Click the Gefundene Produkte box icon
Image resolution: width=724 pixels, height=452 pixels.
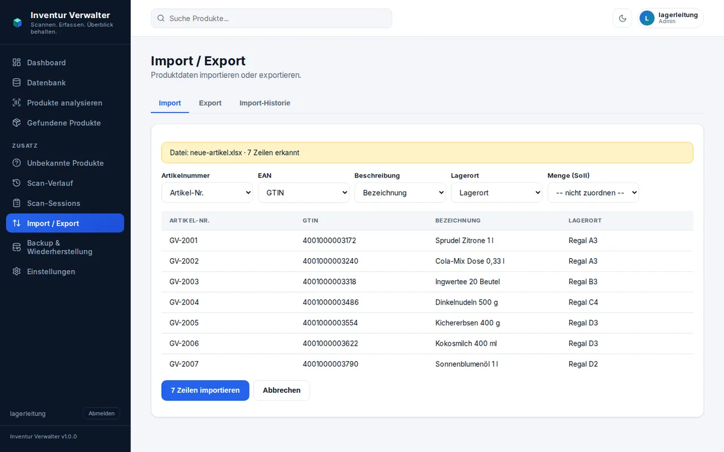(17, 123)
